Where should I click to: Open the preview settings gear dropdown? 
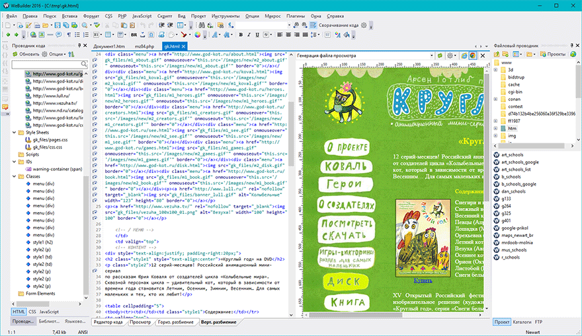[451, 55]
